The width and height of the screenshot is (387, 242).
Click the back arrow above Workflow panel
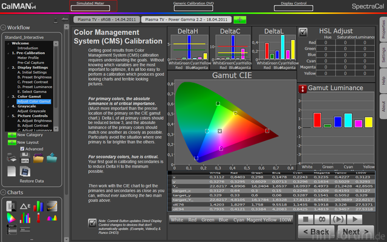(65, 19)
